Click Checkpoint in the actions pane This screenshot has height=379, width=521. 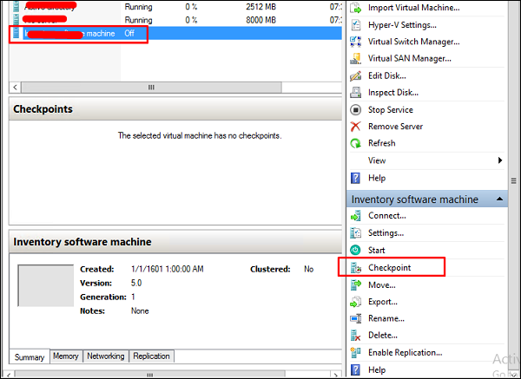click(x=389, y=267)
